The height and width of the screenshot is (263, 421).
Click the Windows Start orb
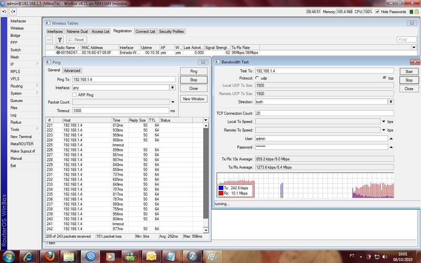coord(9,256)
